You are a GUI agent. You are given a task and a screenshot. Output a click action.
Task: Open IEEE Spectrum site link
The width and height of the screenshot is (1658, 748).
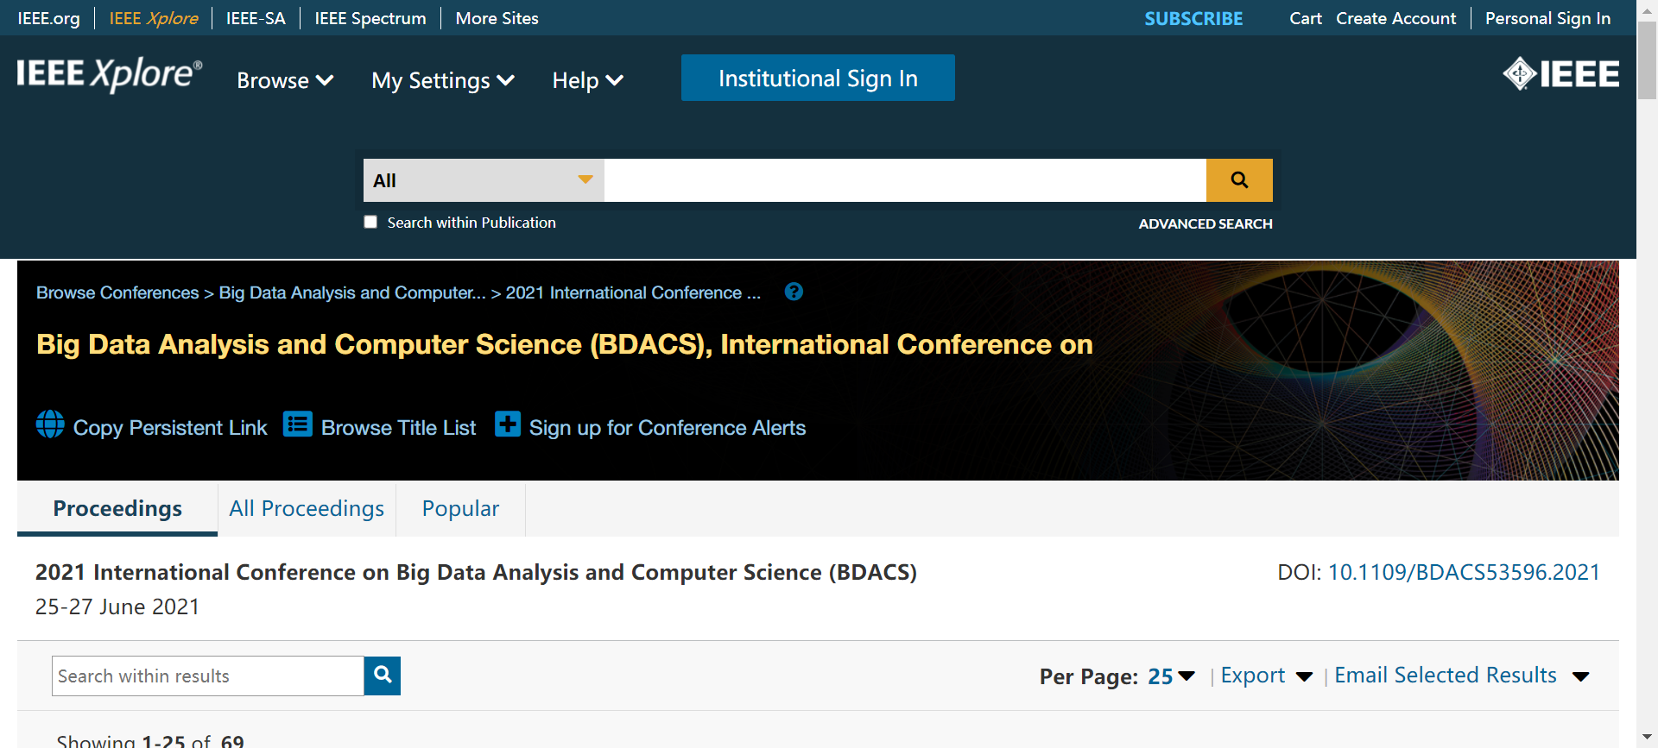pyautogui.click(x=370, y=18)
